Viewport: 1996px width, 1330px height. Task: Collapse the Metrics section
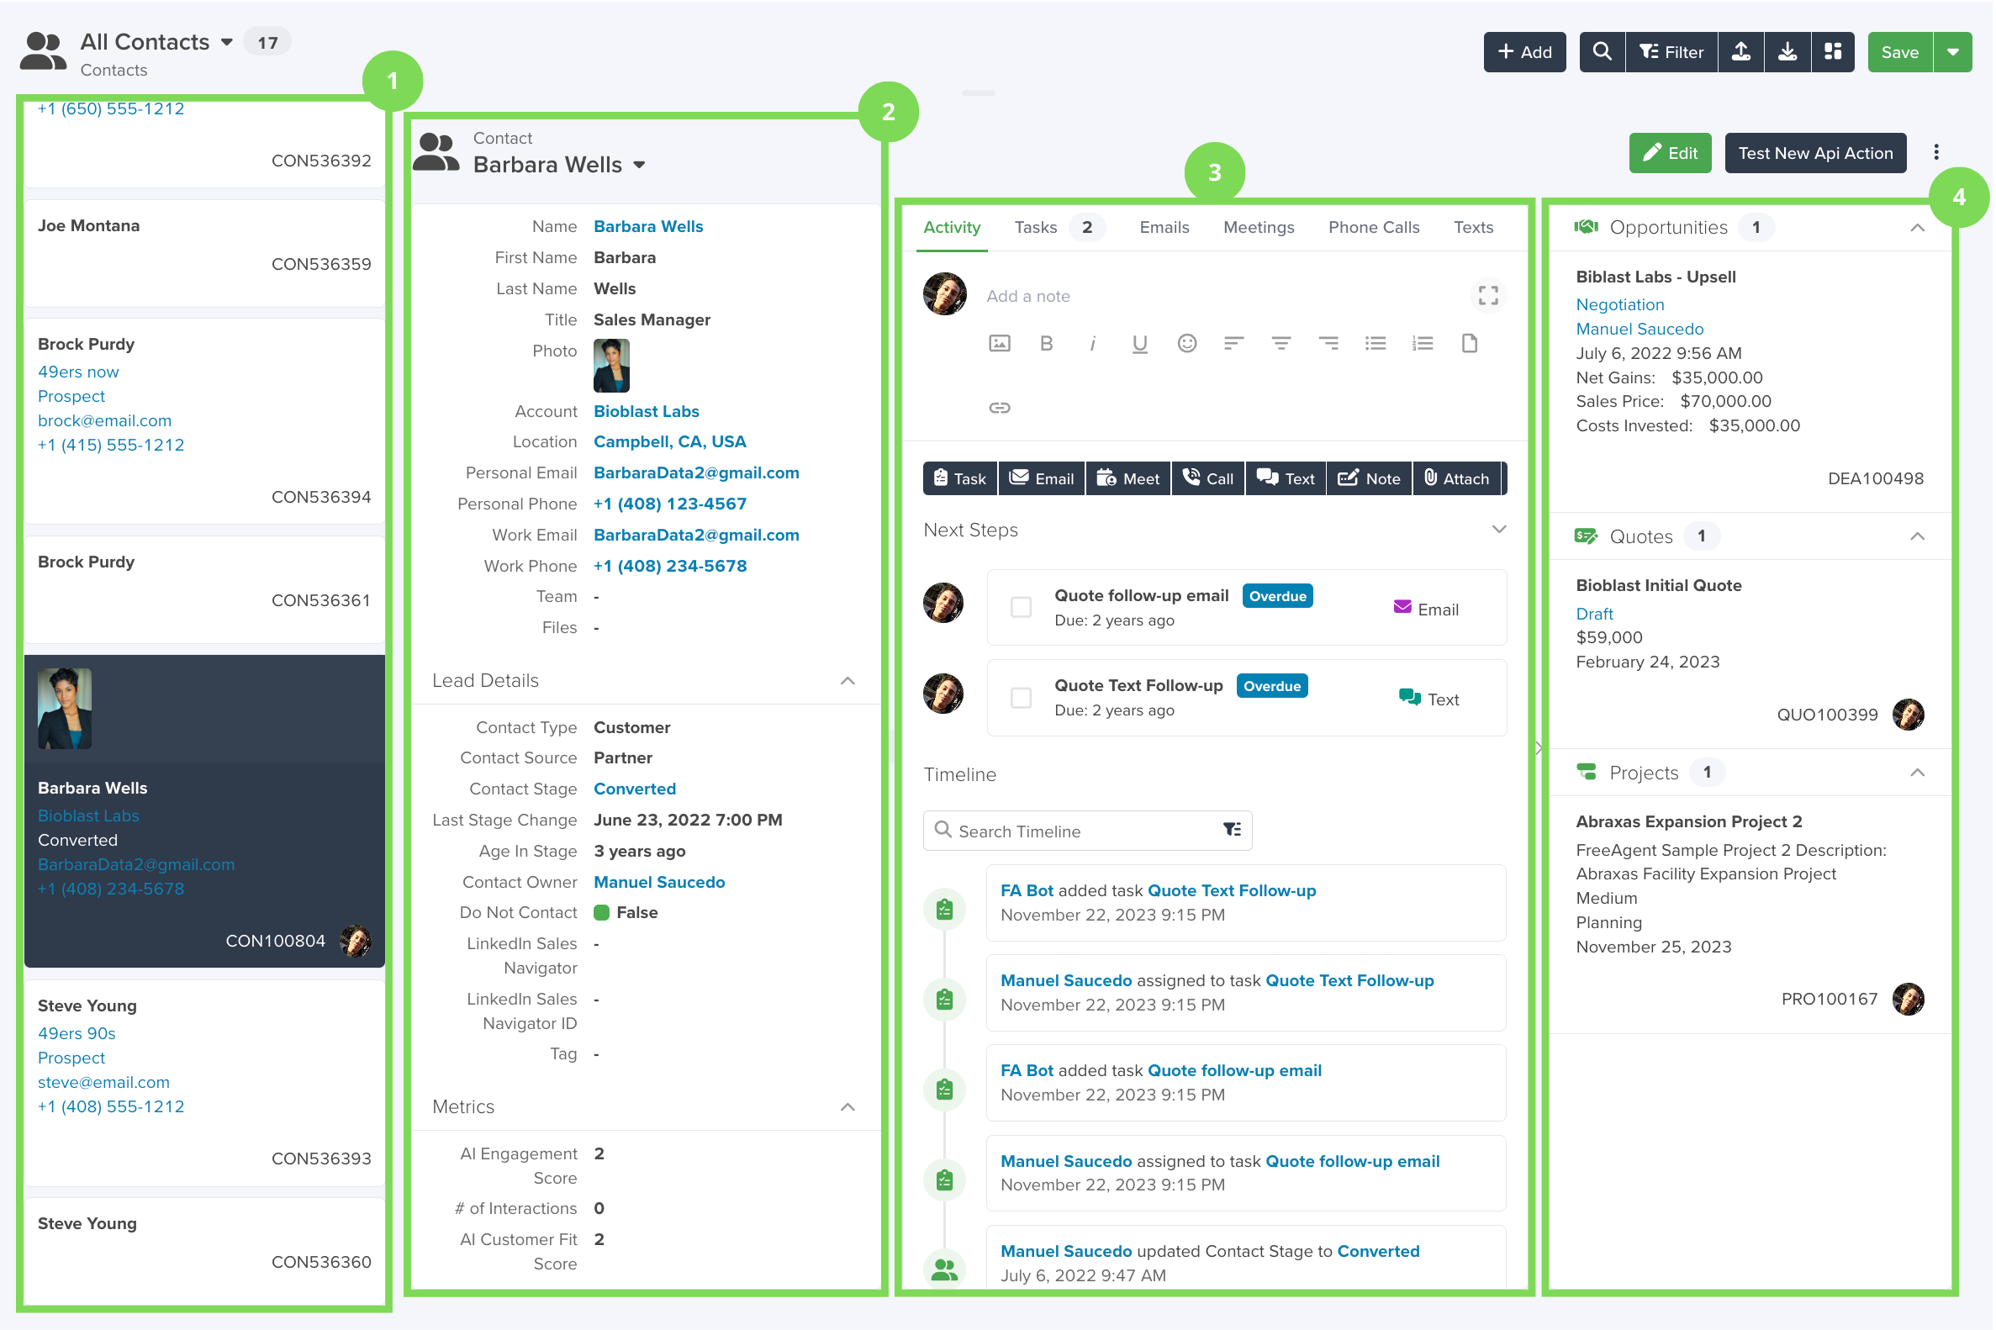(x=847, y=1107)
